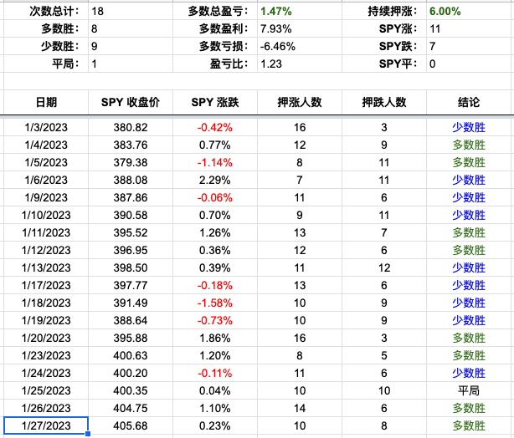Click closing price 390.58

[x=131, y=215]
